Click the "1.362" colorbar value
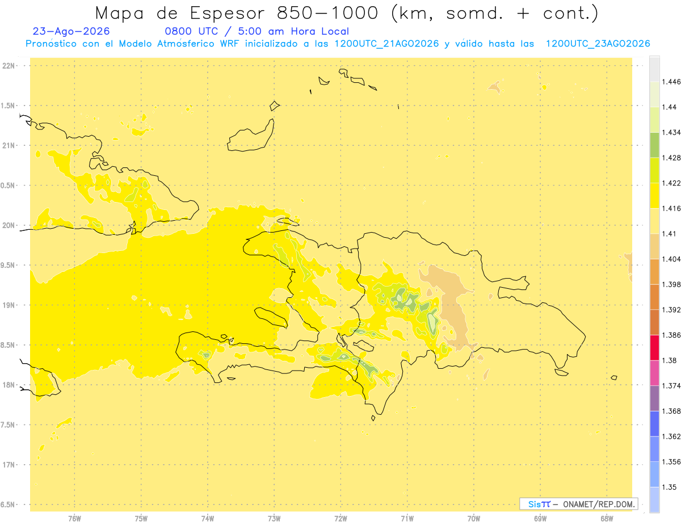681x526 pixels. click(671, 436)
